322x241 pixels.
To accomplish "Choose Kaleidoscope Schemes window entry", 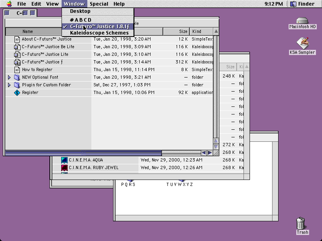I will [98, 33].
